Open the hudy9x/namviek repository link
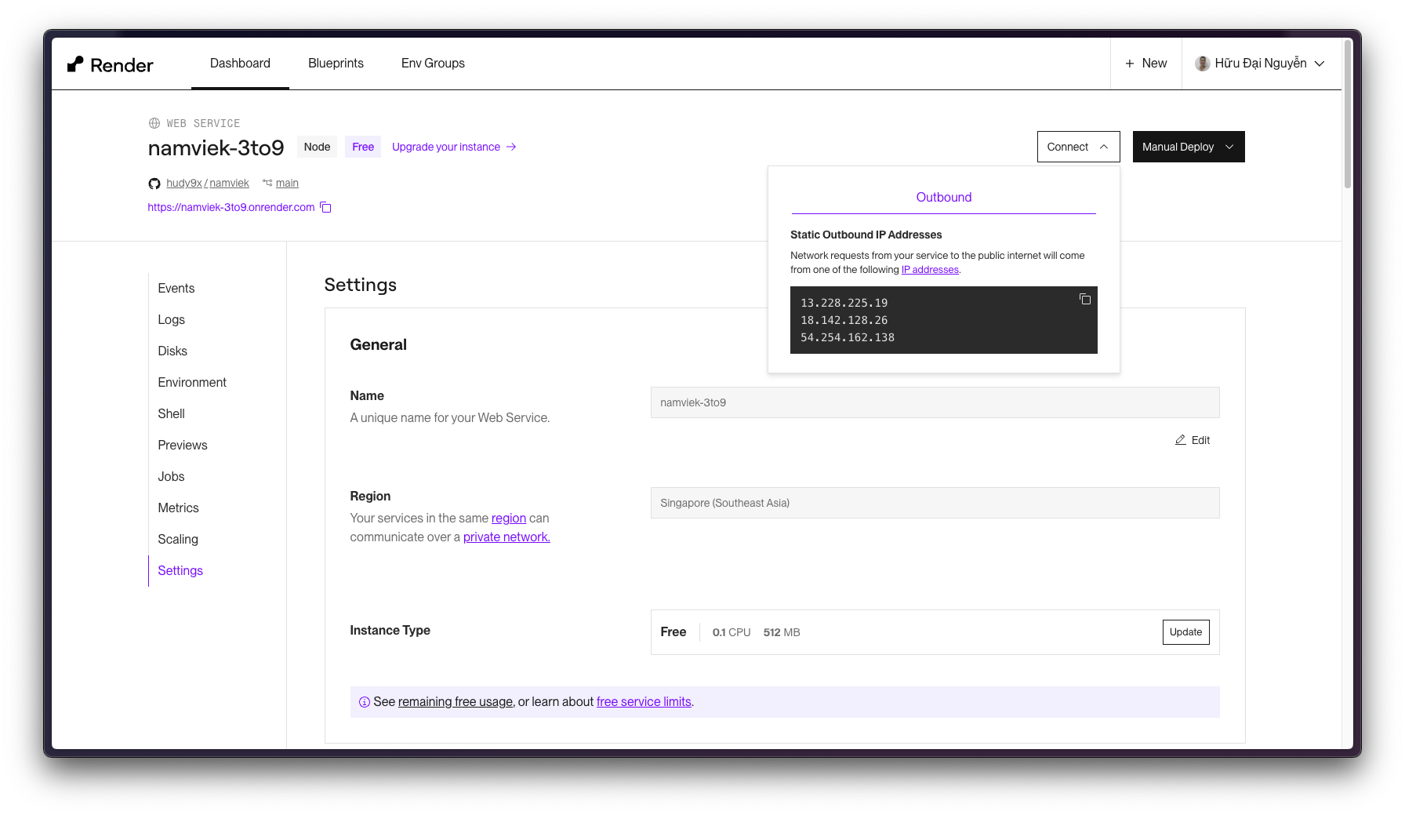The width and height of the screenshot is (1405, 815). tap(208, 184)
